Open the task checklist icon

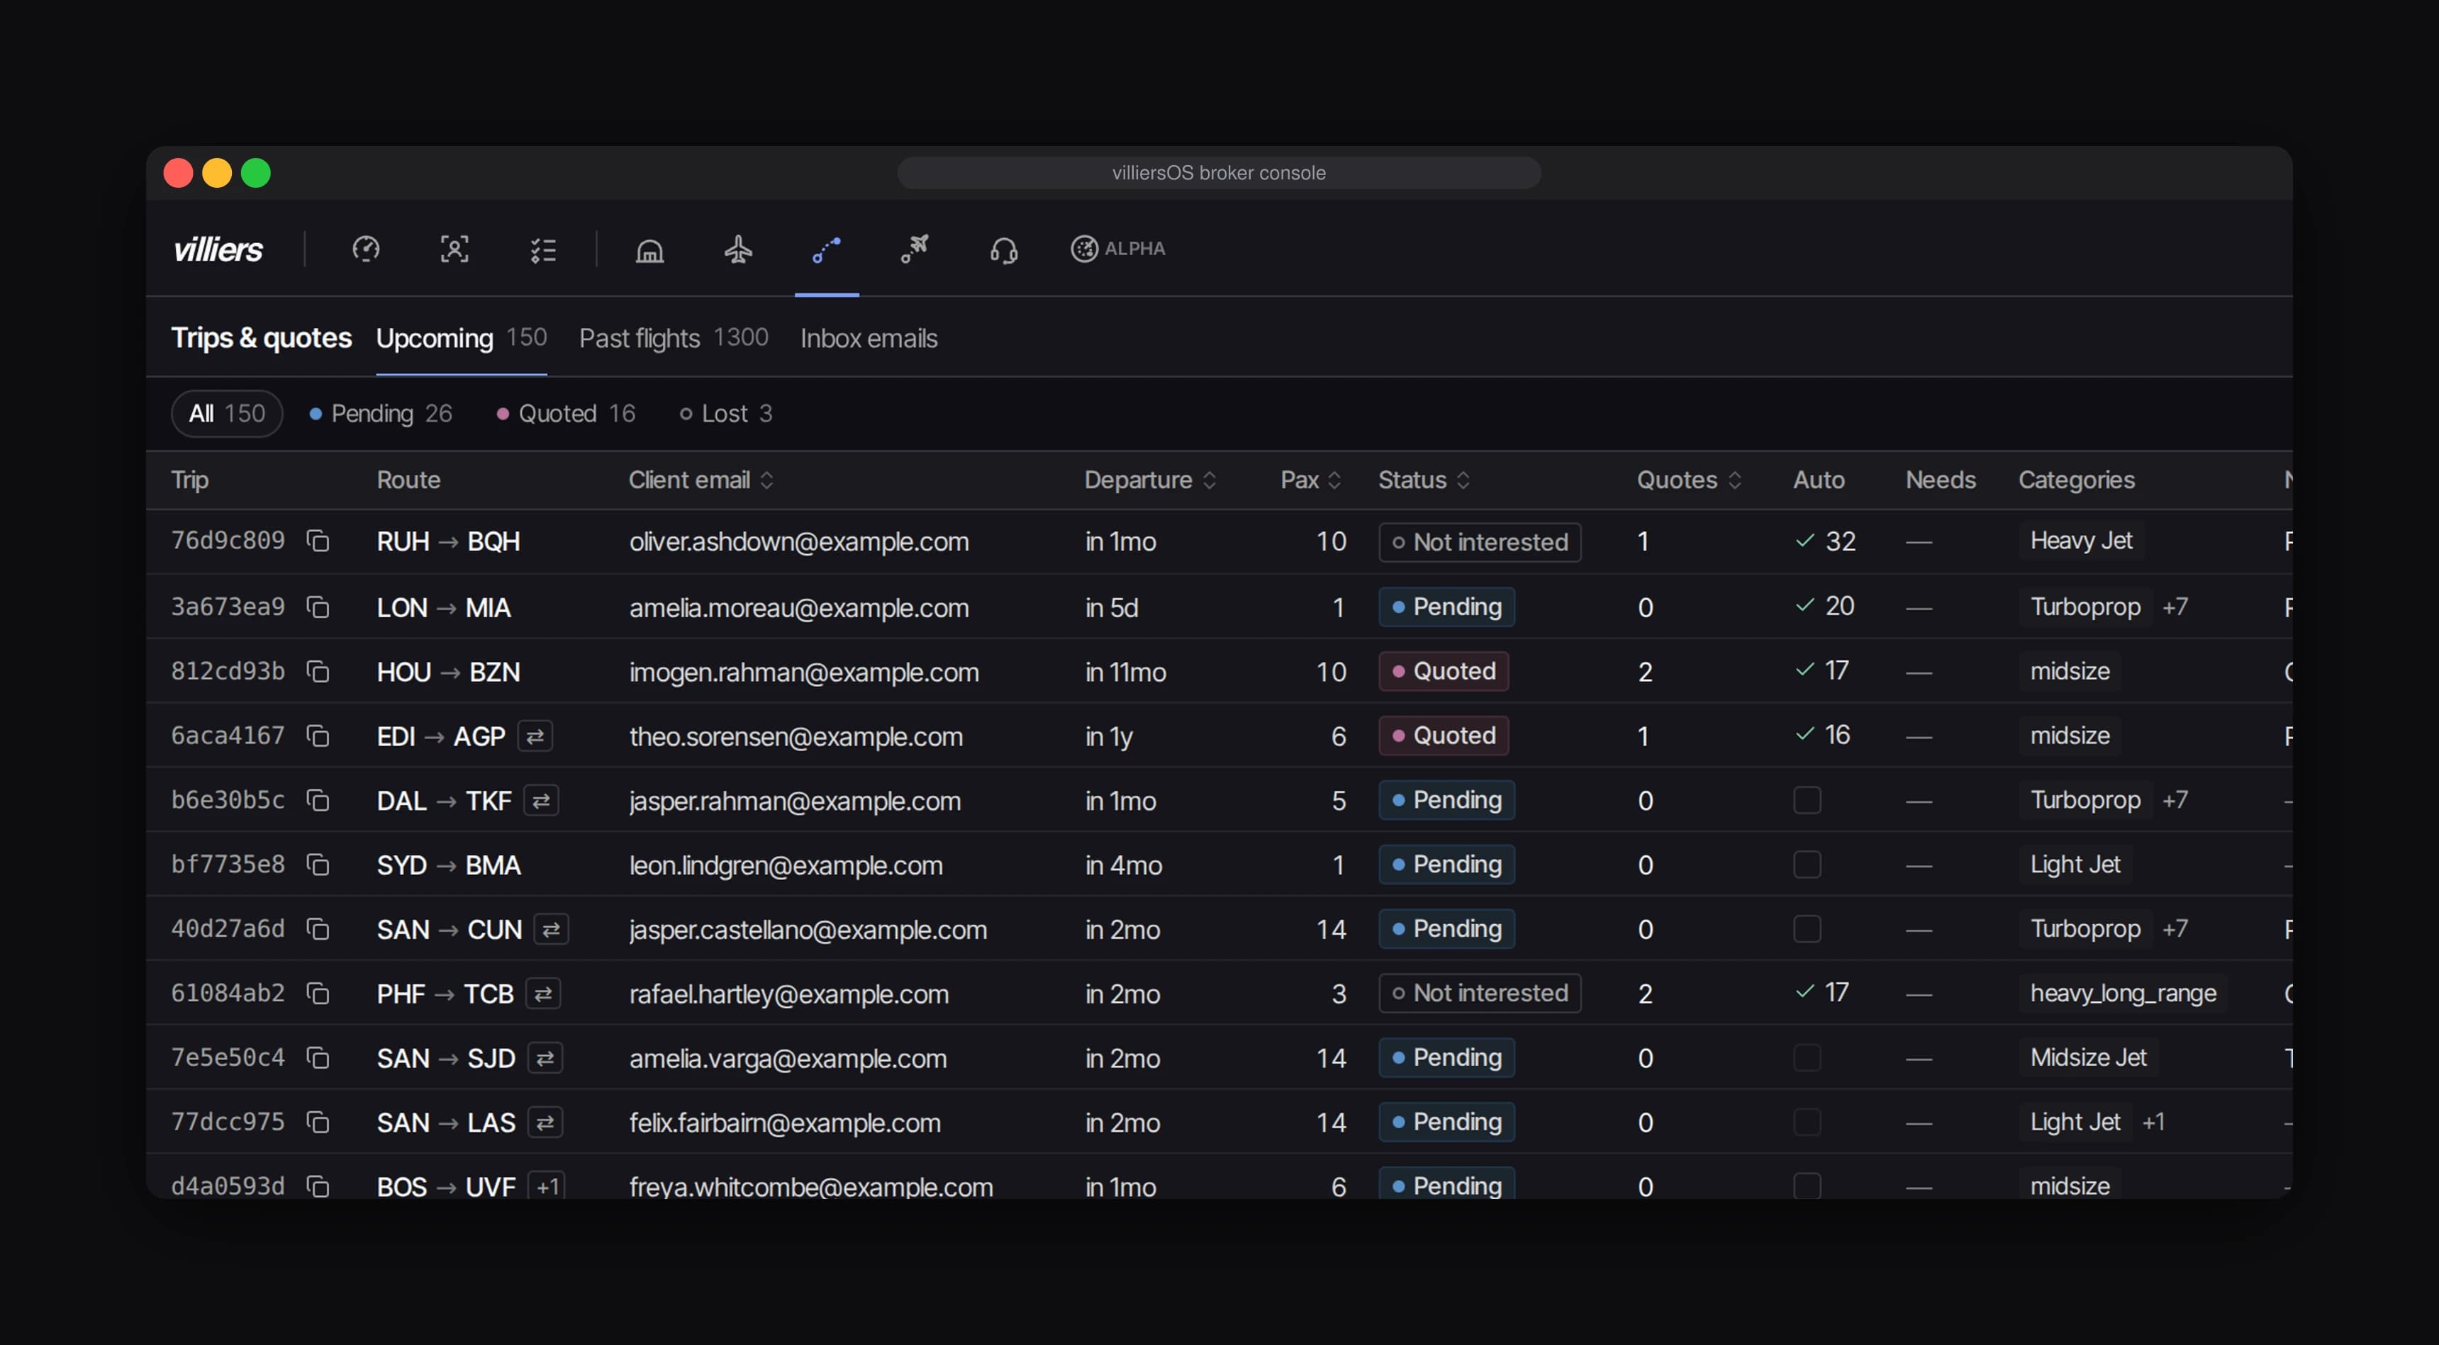pyautogui.click(x=544, y=249)
